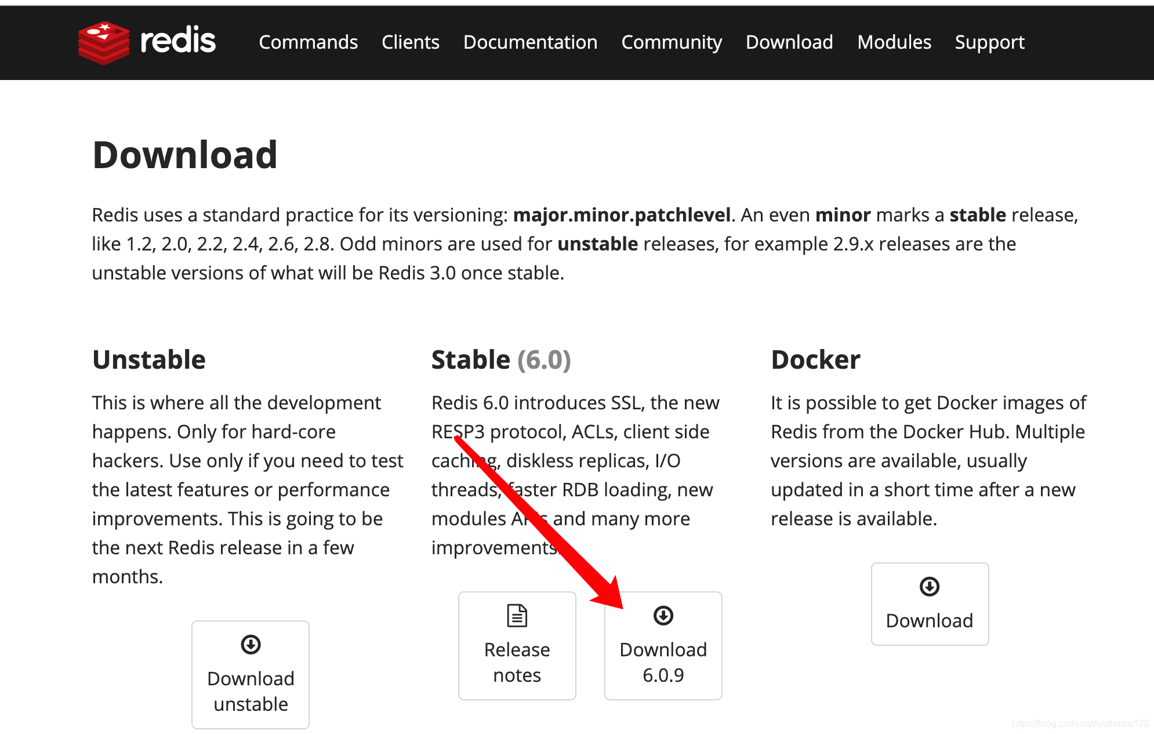1154x734 pixels.
Task: Click the 'redis' wordmark in the header
Action: [178, 41]
